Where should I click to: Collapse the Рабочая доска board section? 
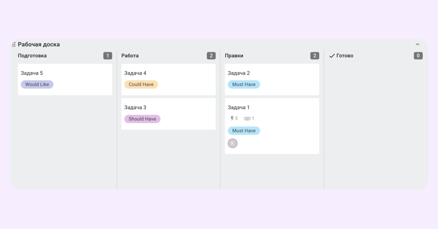coord(417,44)
